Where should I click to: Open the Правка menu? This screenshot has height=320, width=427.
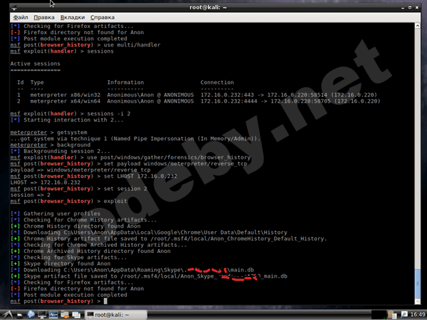[44, 17]
